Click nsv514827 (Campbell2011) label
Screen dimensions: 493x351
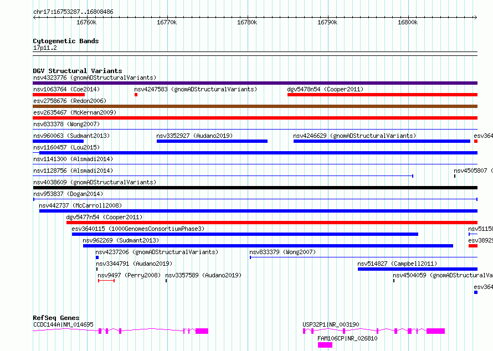click(x=397, y=264)
